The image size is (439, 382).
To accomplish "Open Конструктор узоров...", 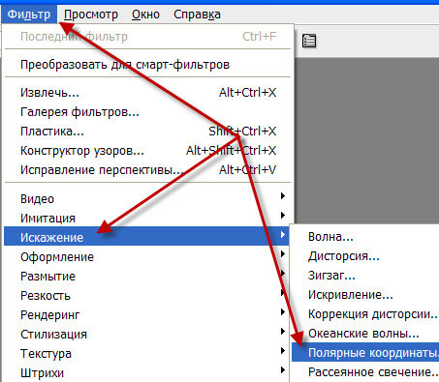I will [x=148, y=151].
